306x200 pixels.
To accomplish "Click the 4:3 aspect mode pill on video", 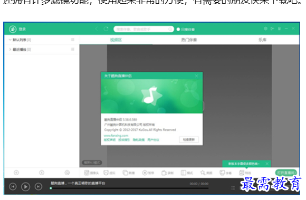I will coord(92,163).
